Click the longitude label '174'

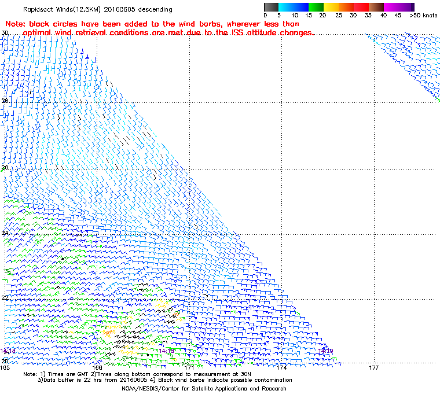282,367
